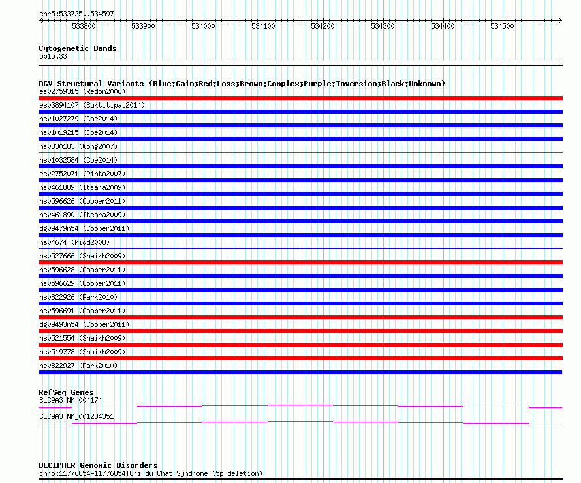This screenshot has height=483, width=581.
Task: Click the chr5:533725..534597 region label
Action: (76, 14)
